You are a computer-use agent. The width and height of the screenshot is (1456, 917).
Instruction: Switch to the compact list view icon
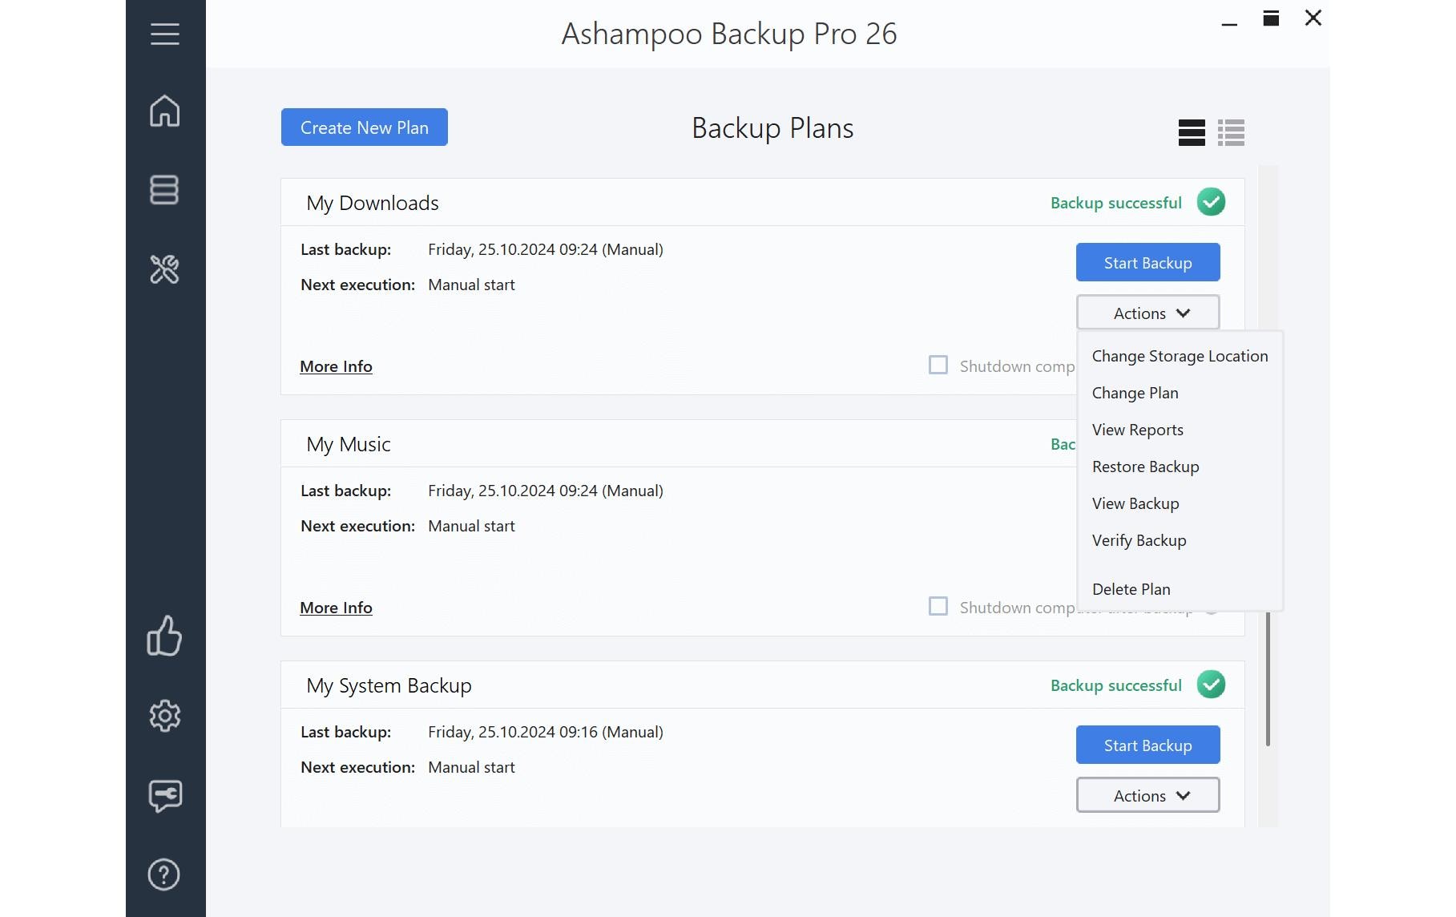[x=1231, y=132]
